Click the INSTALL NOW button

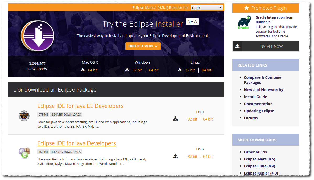point(266,46)
